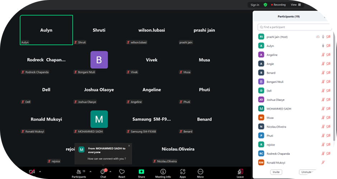Expand the video options caret

click(x=40, y=172)
